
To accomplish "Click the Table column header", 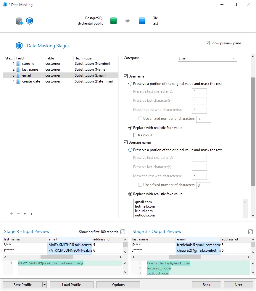I will tap(59, 58).
